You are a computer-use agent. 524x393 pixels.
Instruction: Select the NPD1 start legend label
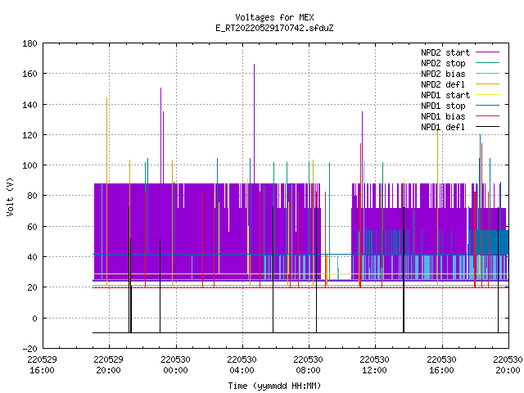[x=445, y=95]
